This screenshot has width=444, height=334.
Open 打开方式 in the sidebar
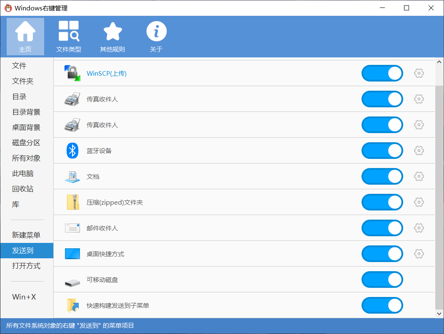[27, 266]
